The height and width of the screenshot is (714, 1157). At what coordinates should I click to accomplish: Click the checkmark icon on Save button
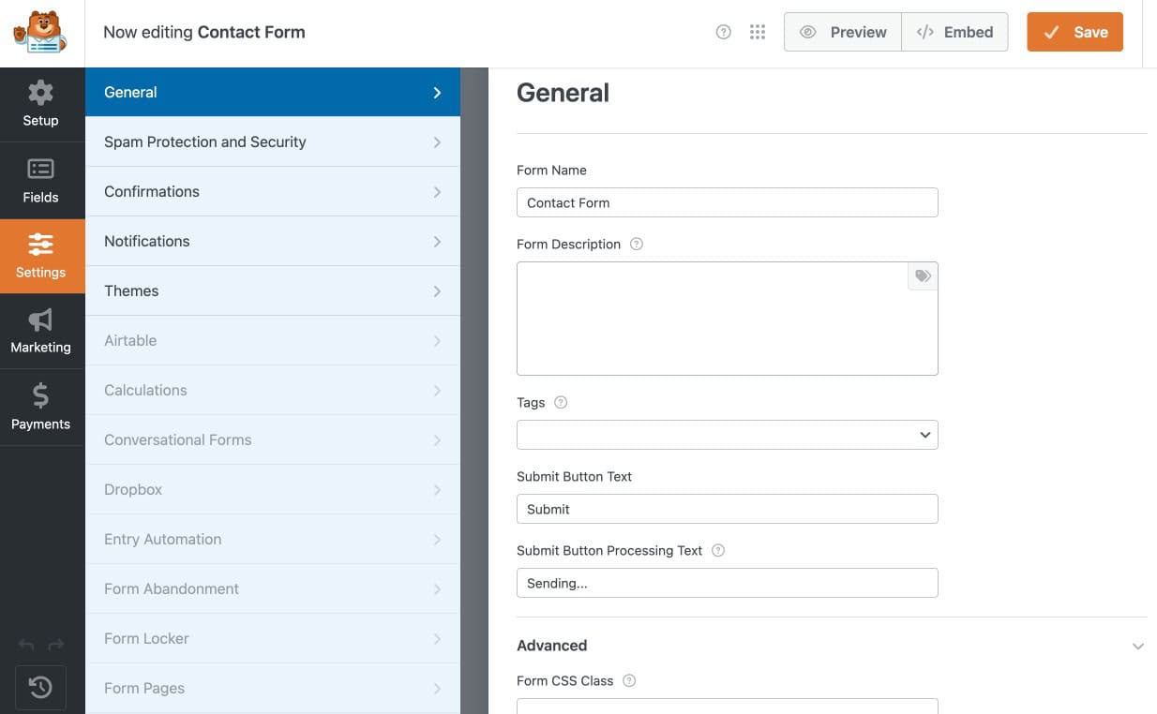[x=1052, y=32]
